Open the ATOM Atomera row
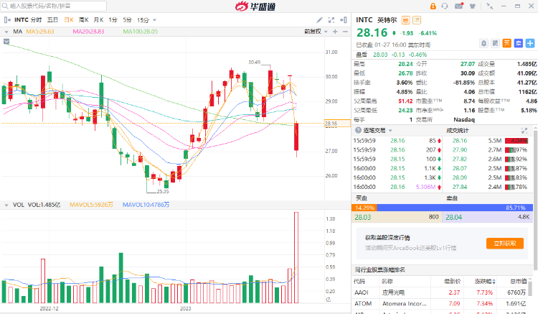This screenshot has width=538, height=314. (440, 304)
